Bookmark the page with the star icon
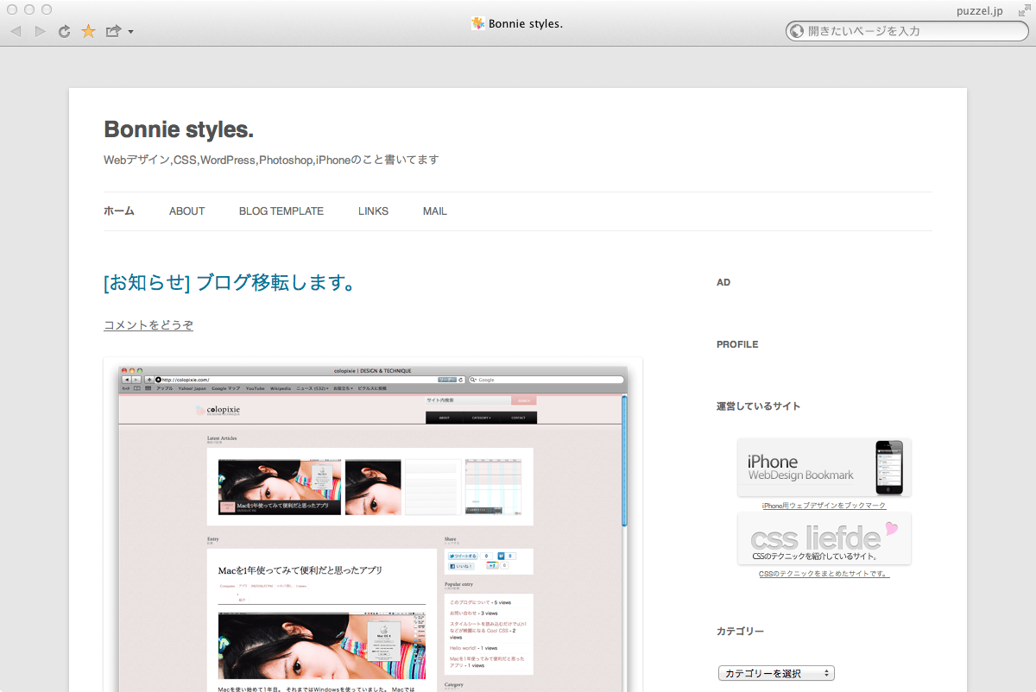This screenshot has height=692, width=1036. [x=88, y=32]
